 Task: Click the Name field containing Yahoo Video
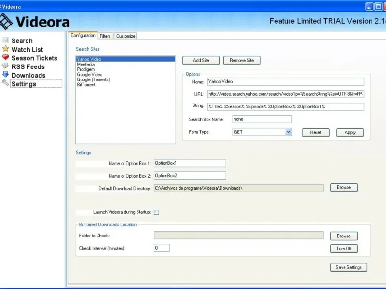[x=286, y=81]
